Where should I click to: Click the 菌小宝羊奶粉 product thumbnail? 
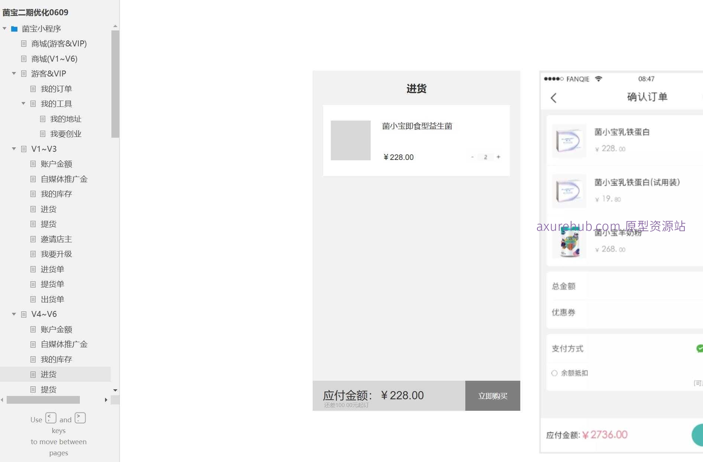569,242
